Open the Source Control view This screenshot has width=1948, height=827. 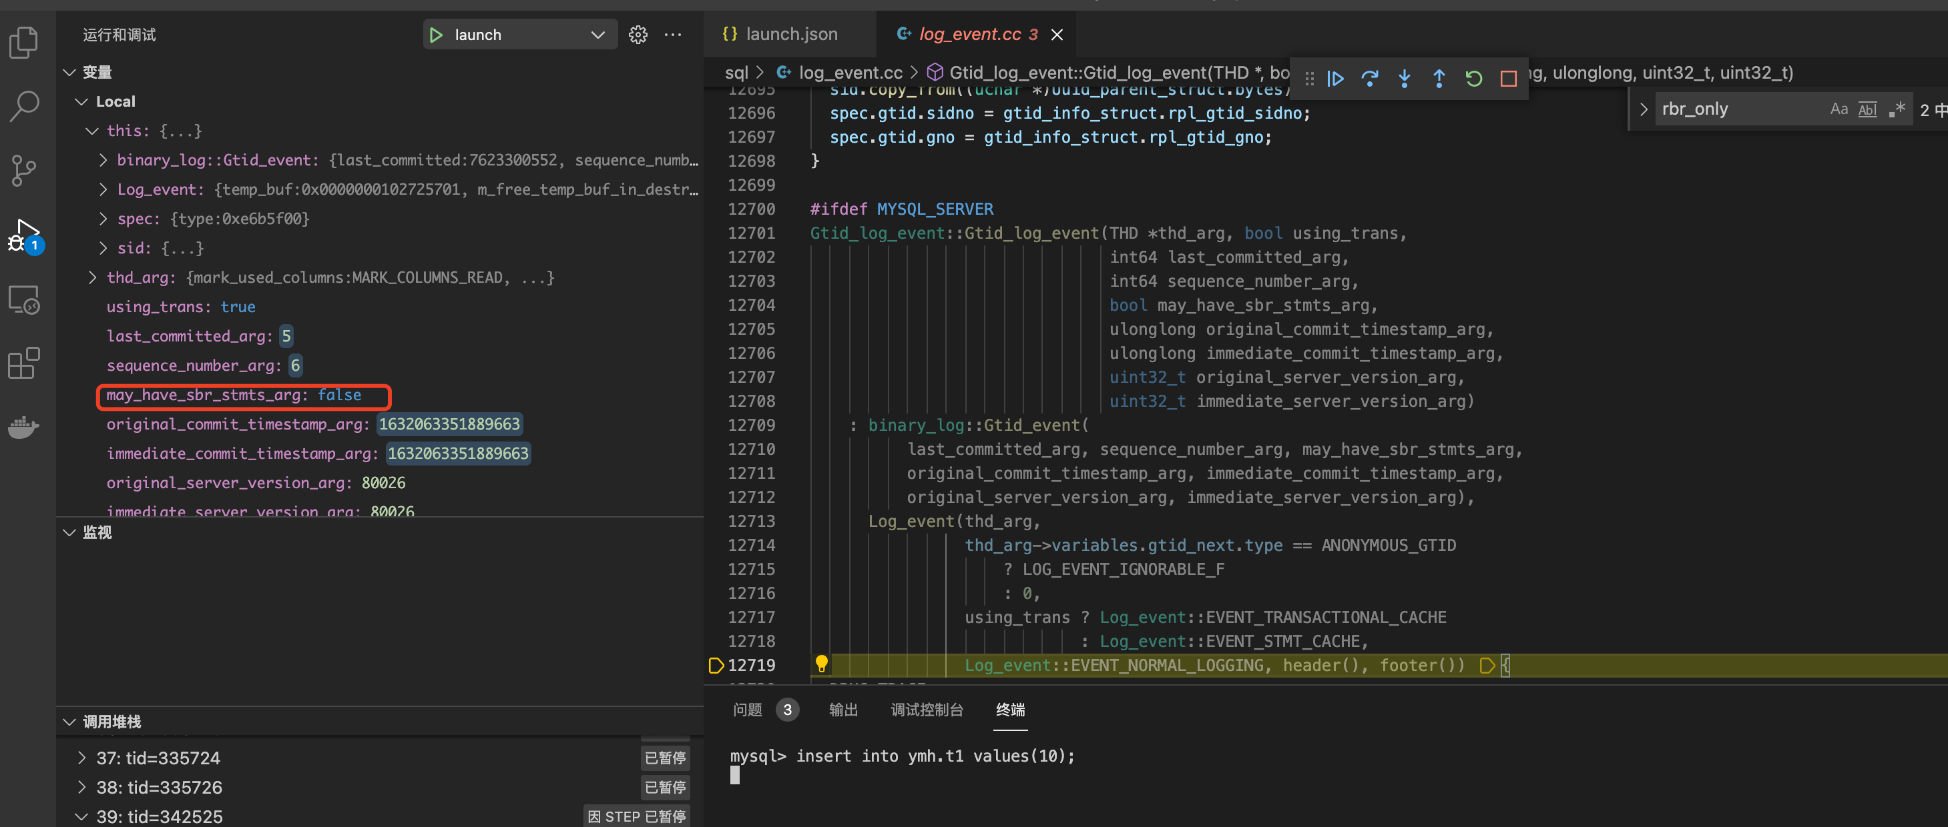point(24,171)
